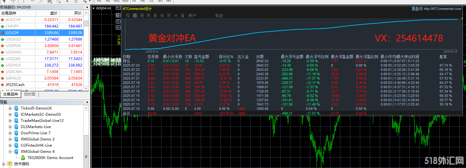466x168 pixels.
Task: Click the CGFintechHK-Live server icon
Action: point(16,145)
